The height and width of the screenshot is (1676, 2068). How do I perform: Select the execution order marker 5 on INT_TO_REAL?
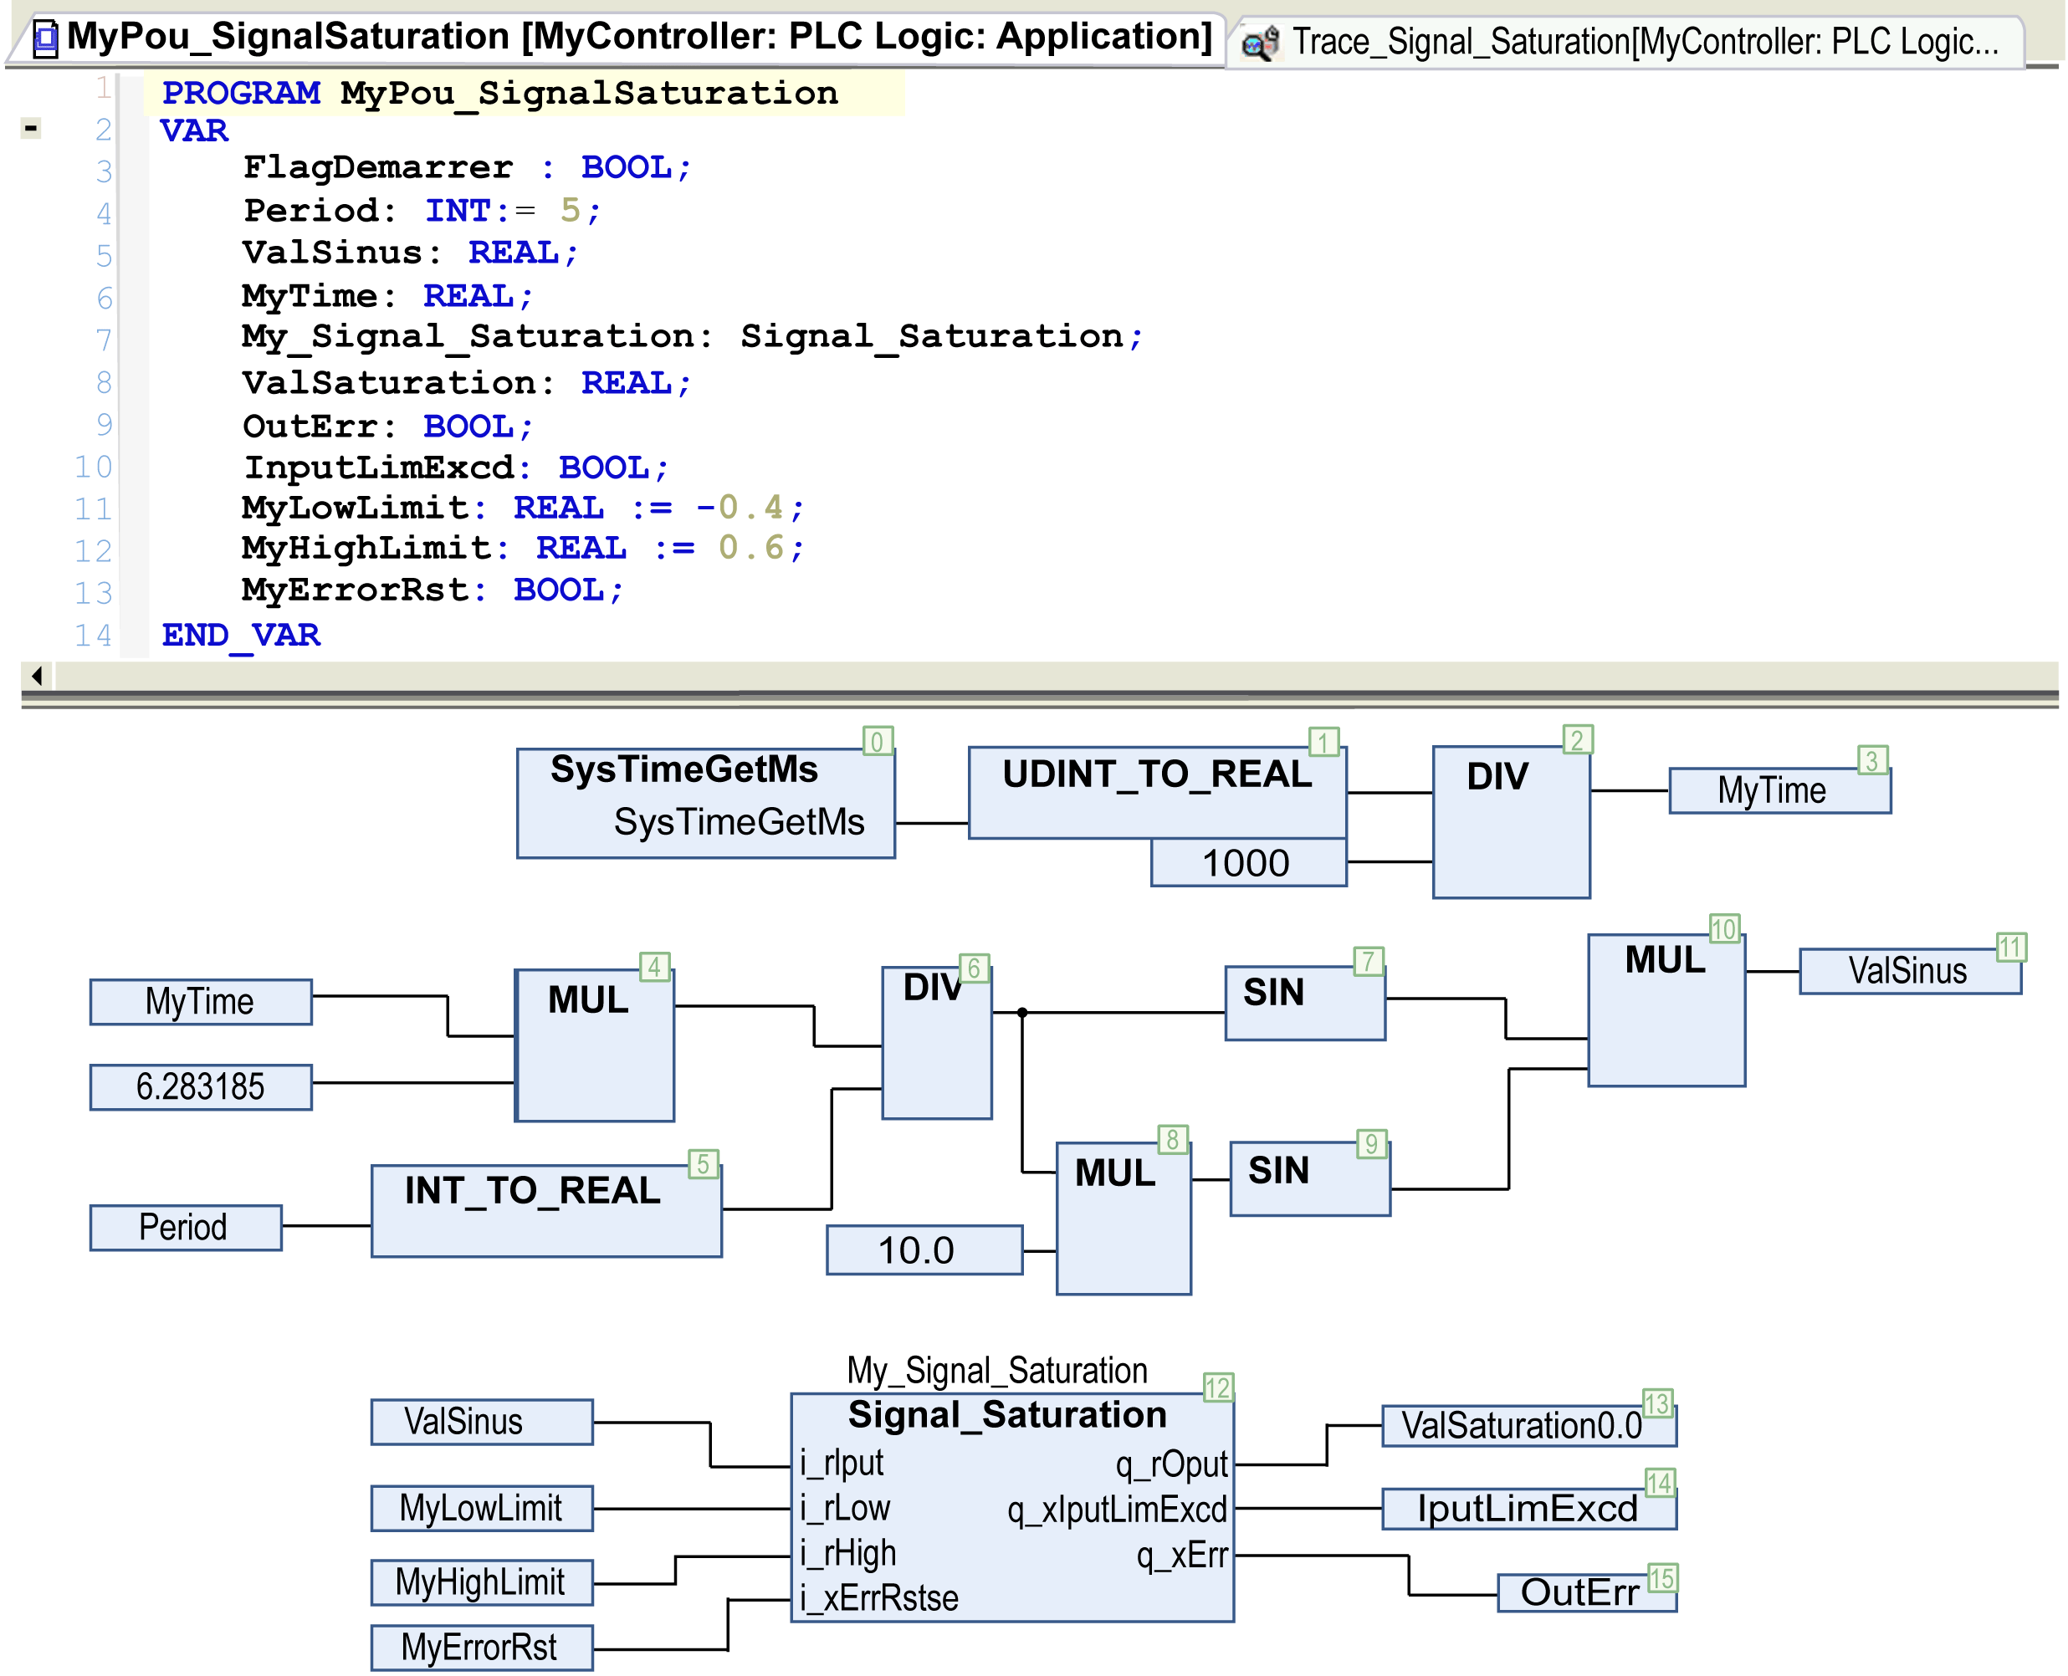click(x=703, y=1163)
